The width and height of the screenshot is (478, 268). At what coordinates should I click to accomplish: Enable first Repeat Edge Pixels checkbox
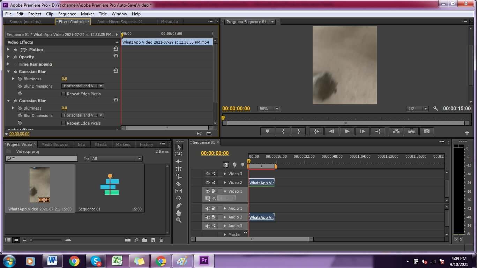(x=64, y=94)
